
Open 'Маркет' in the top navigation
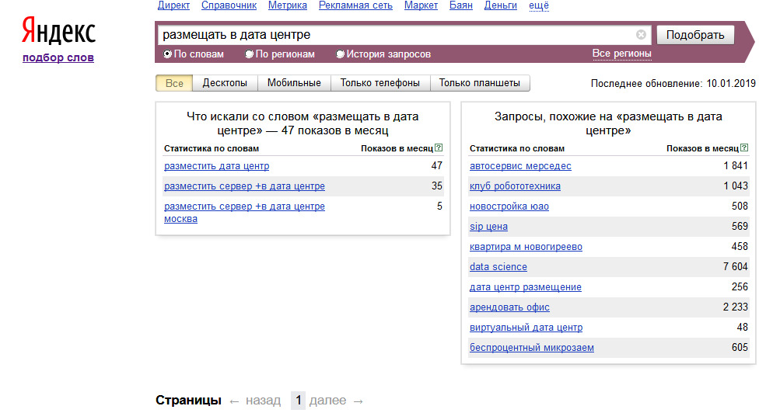coord(421,5)
